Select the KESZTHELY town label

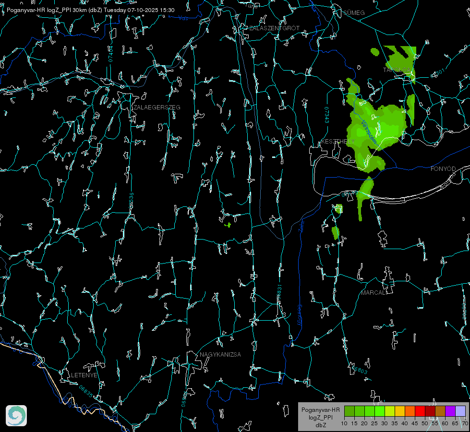338,141
